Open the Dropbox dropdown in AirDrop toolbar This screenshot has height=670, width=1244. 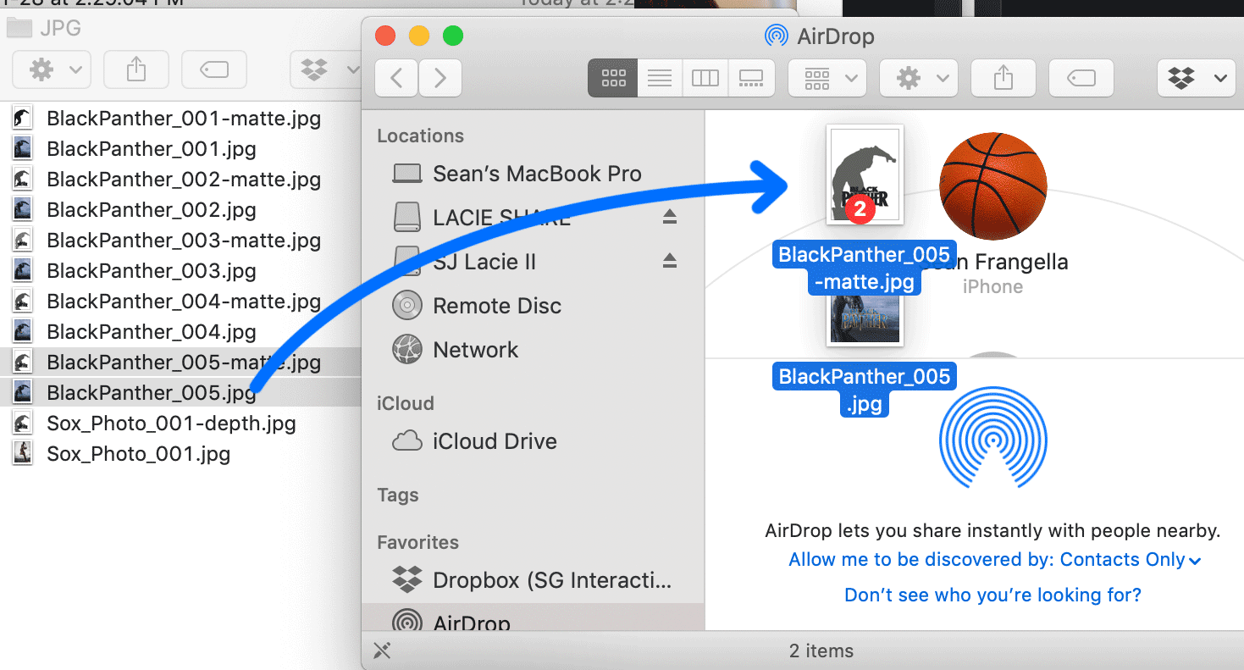point(1197,78)
